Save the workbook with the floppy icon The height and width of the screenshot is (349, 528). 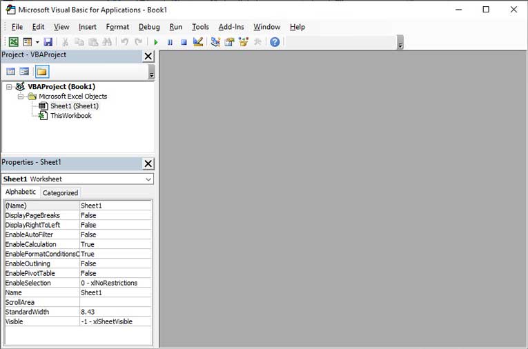pyautogui.click(x=48, y=42)
